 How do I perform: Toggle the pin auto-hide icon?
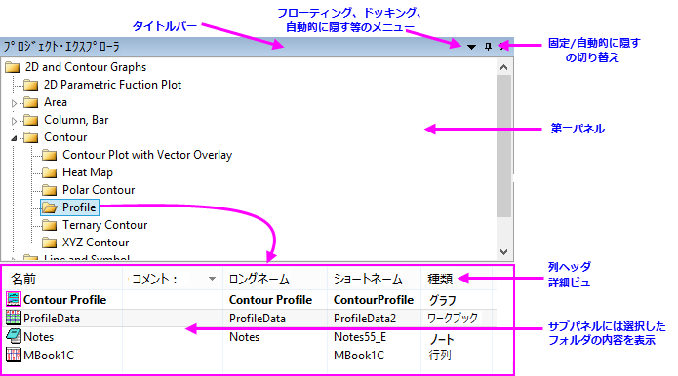[488, 47]
